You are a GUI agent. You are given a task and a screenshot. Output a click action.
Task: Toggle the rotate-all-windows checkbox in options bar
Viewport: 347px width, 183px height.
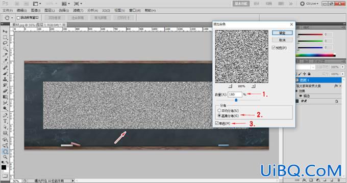click(x=18, y=18)
